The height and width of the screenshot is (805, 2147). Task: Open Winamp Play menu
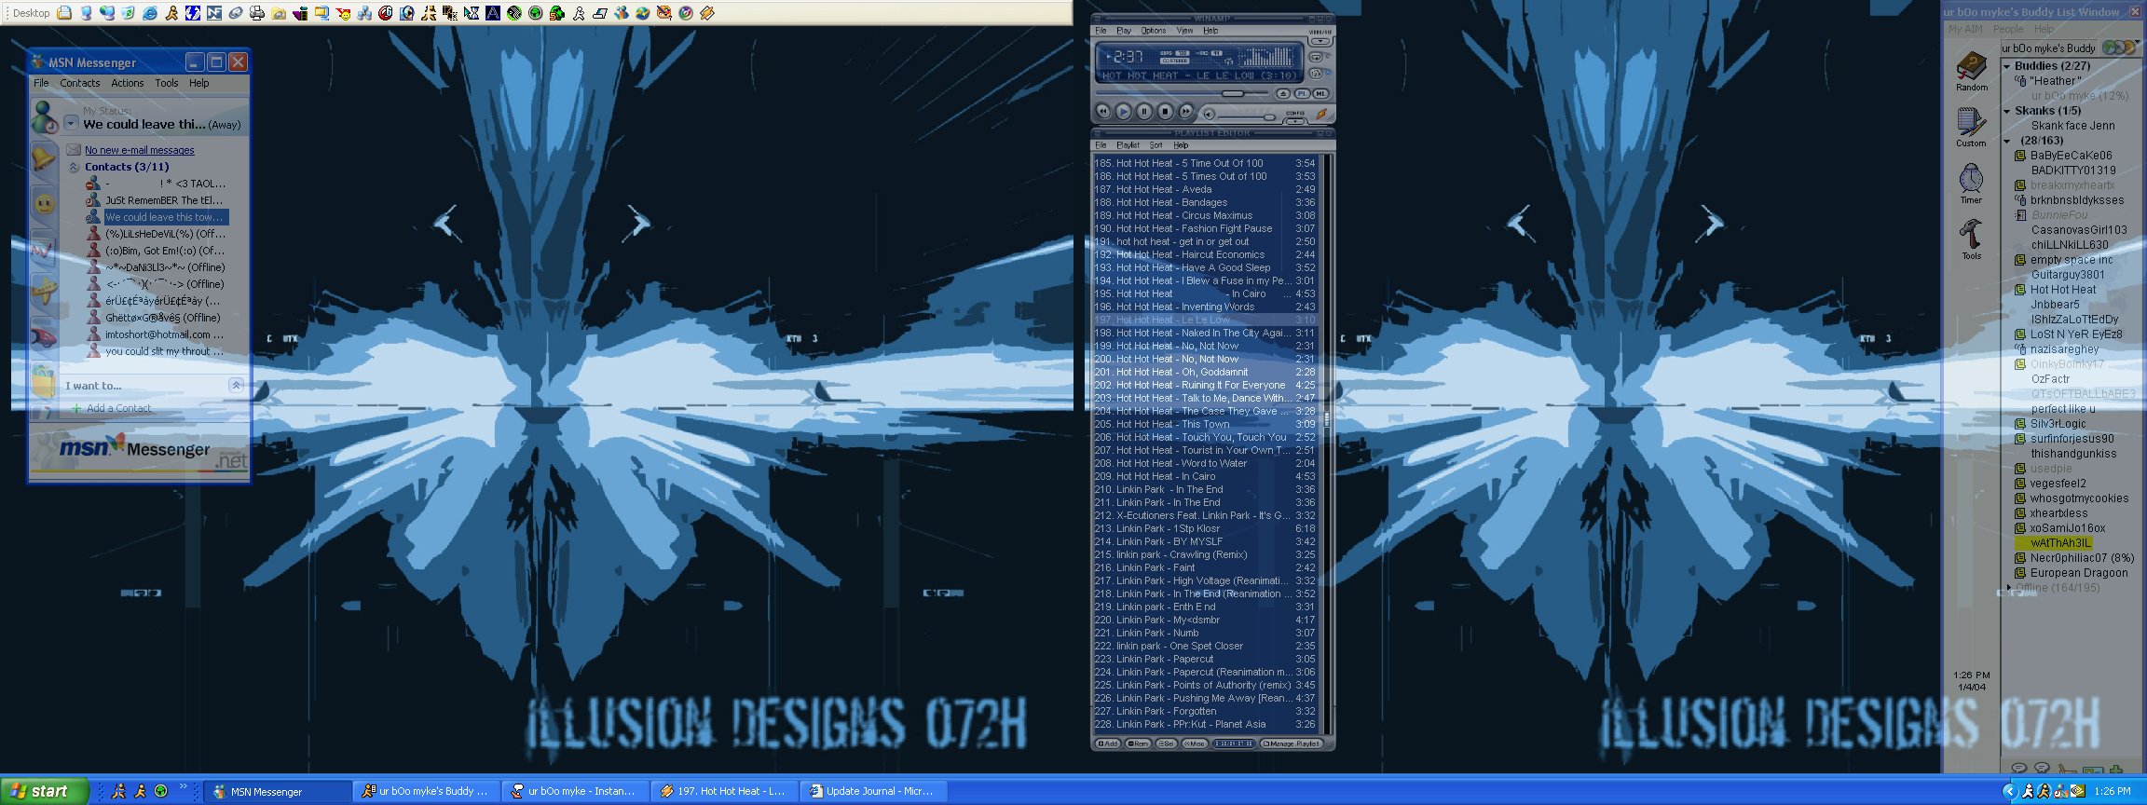point(1124,31)
